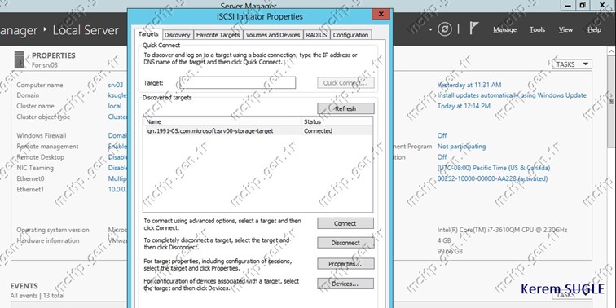Click the product ID 00252-10000-00000-AA228 link

point(492,178)
